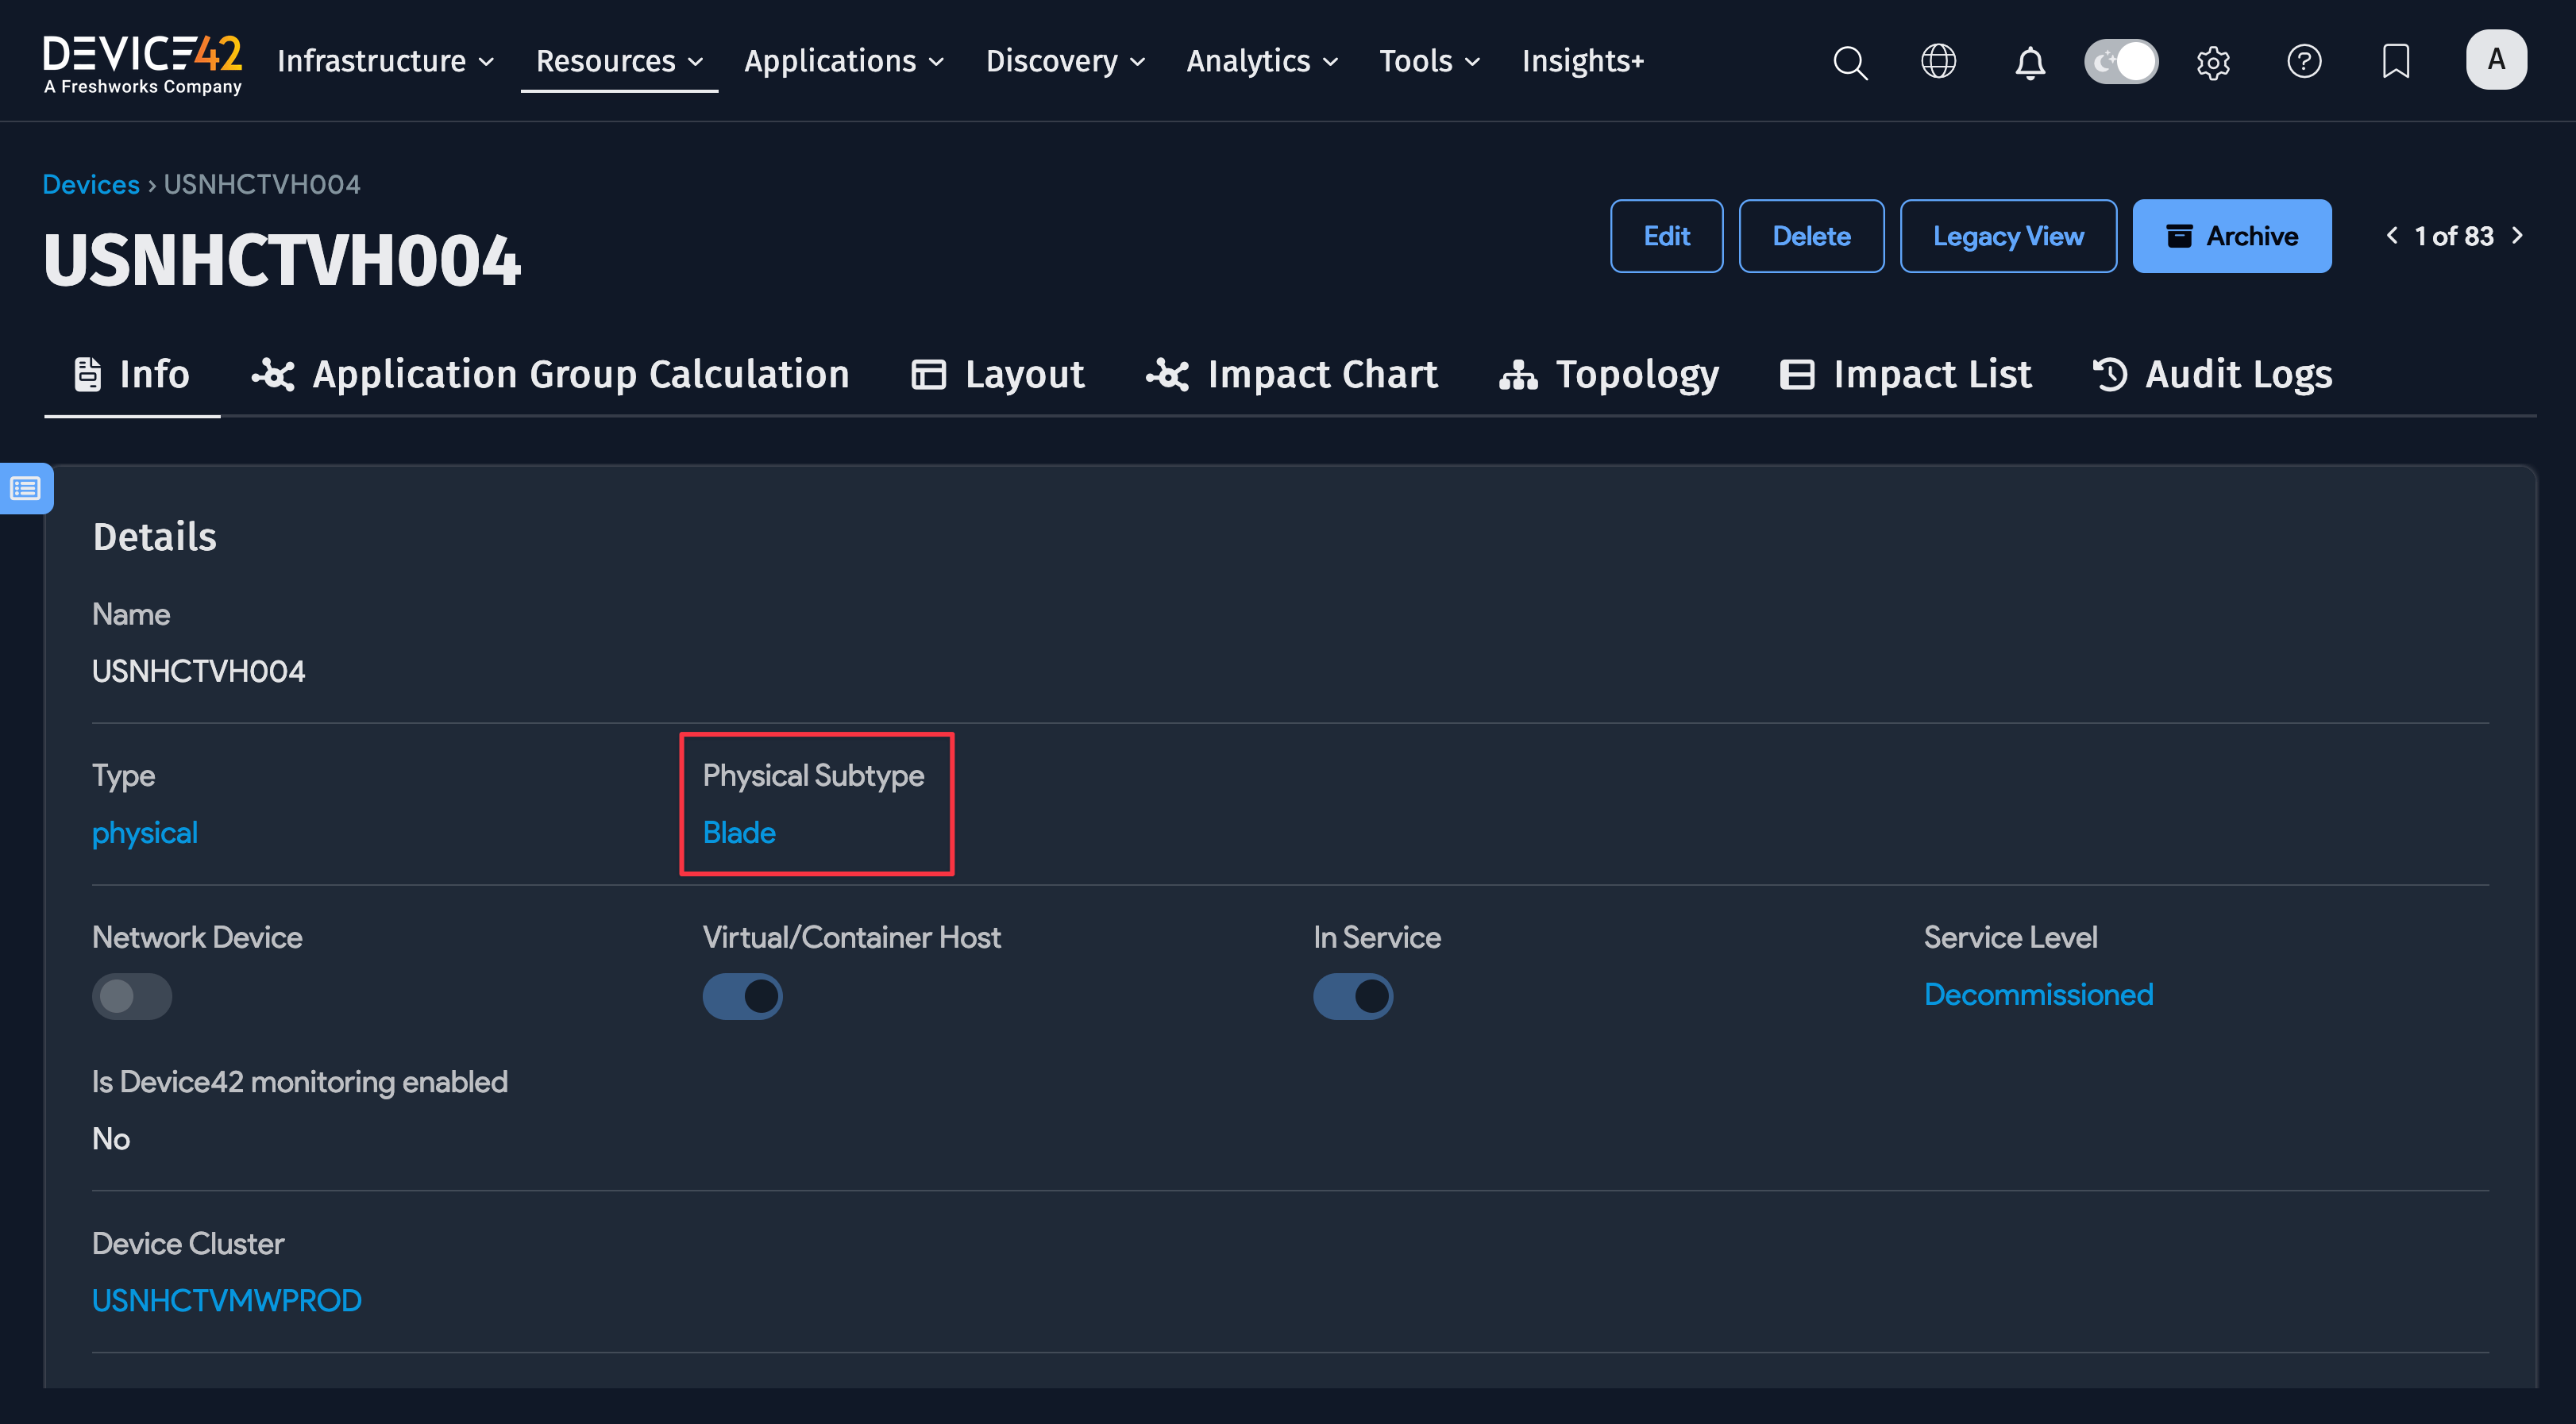Switch to the Audit Logs tab
Viewport: 2576px width, 1424px height.
click(x=2212, y=375)
